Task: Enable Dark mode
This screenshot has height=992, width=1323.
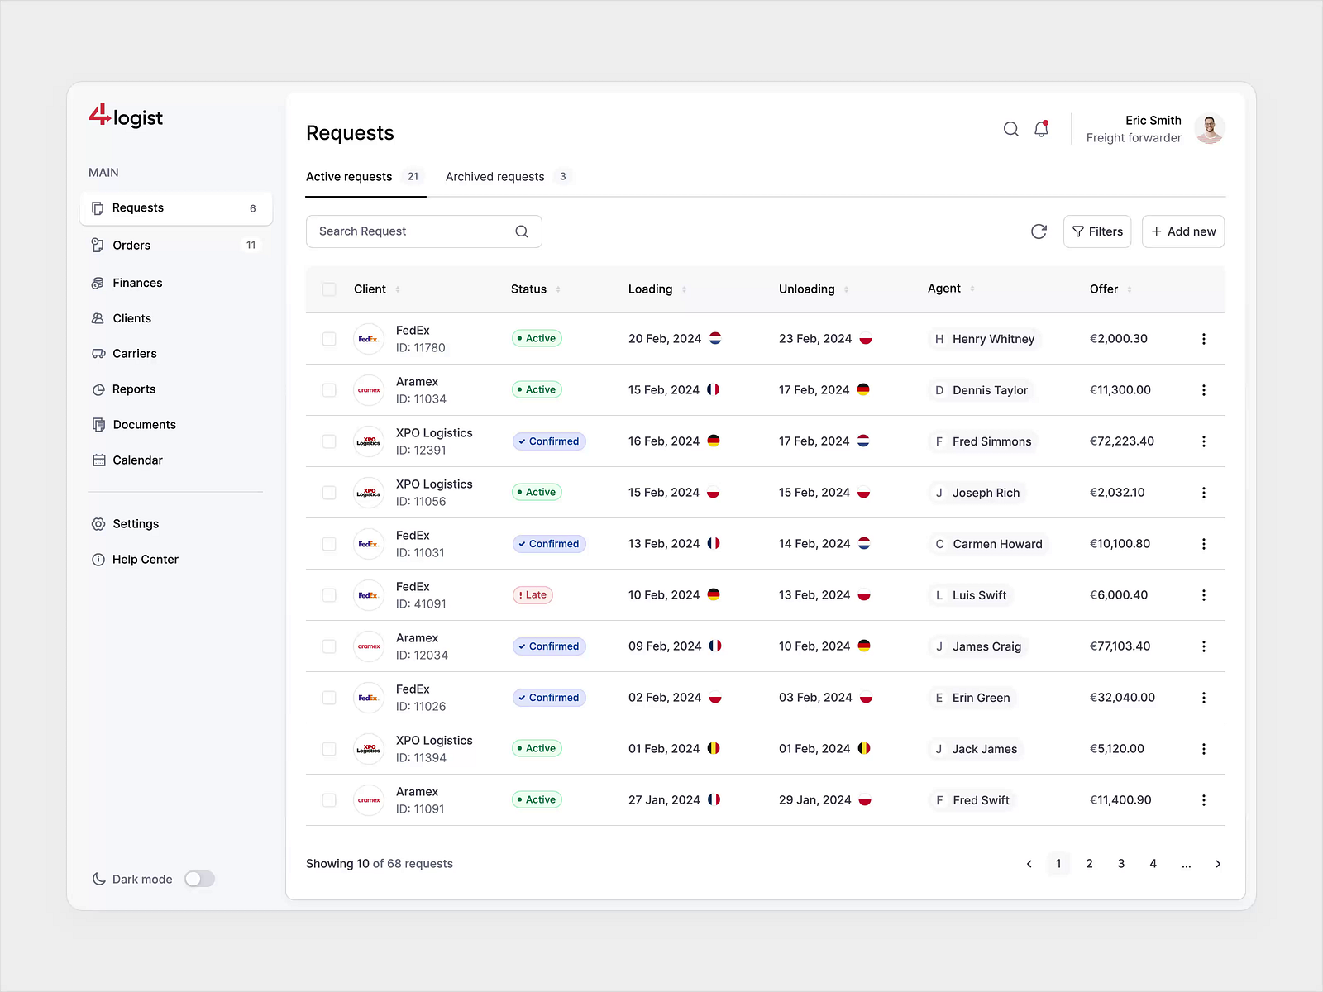Action: pos(199,879)
